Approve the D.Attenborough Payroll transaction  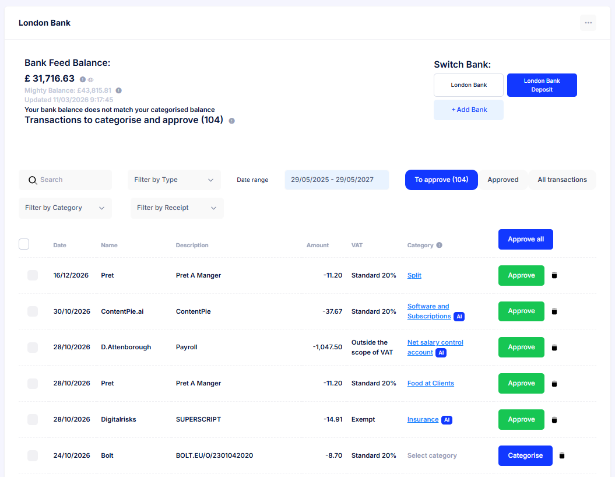[x=521, y=348]
